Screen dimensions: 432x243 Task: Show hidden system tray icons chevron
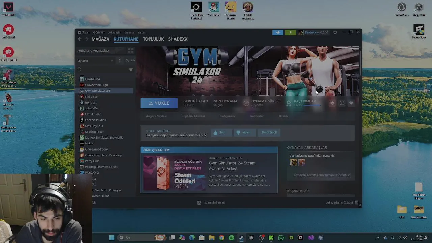378,238
